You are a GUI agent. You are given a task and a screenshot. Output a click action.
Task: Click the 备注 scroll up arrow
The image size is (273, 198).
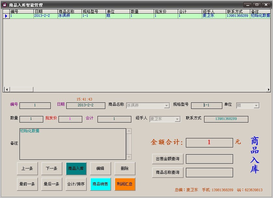pyautogui.click(x=129, y=131)
